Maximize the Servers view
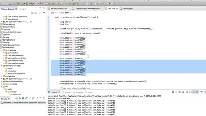Viewport: 206px width, 116px height. 44,98
